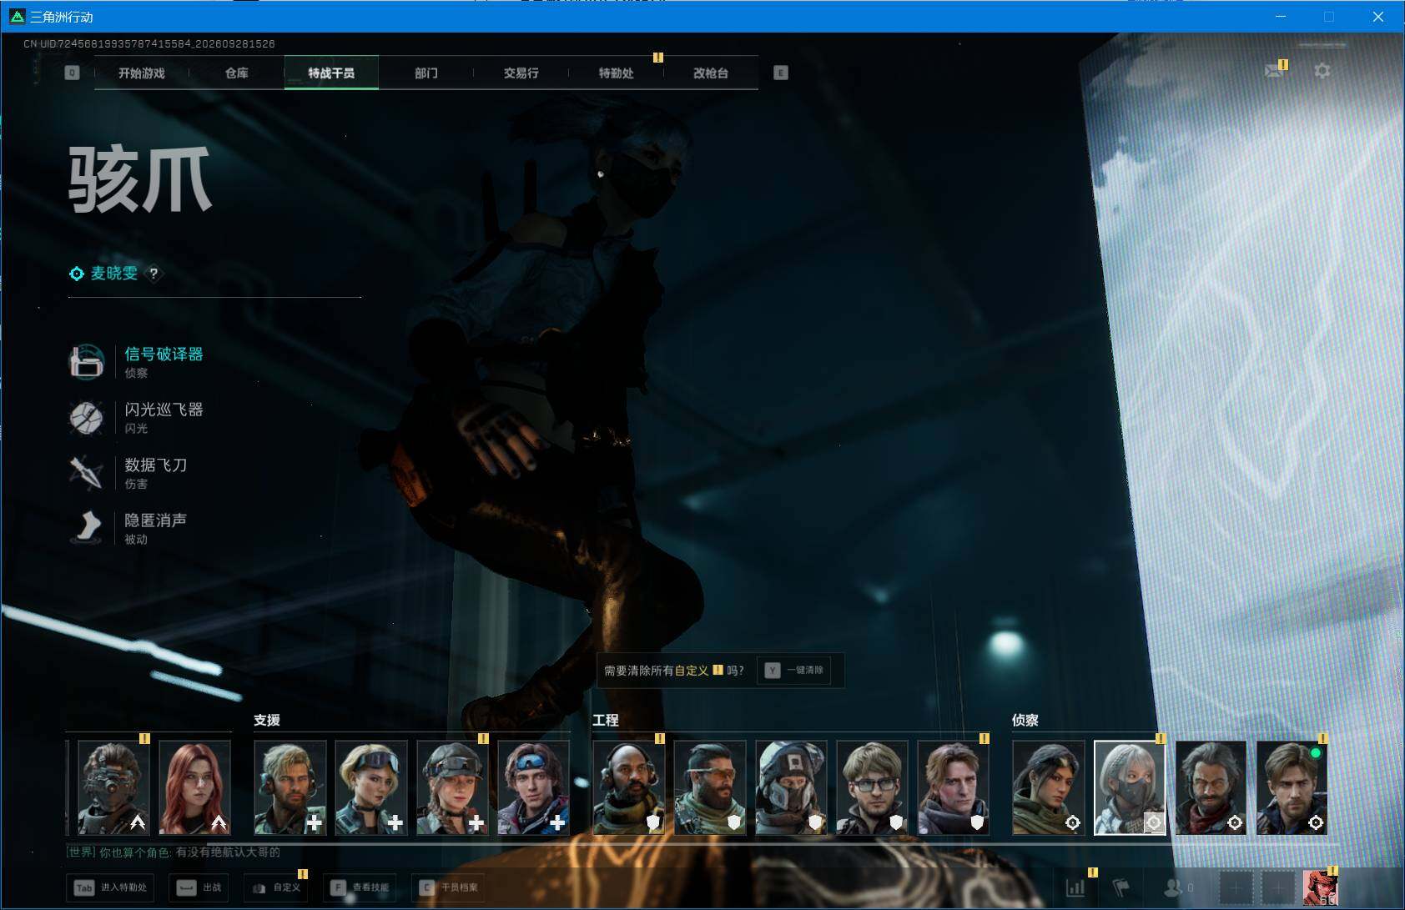Image resolution: width=1405 pixels, height=910 pixels.
Task: Select the 特战干员 tab
Action: point(331,73)
